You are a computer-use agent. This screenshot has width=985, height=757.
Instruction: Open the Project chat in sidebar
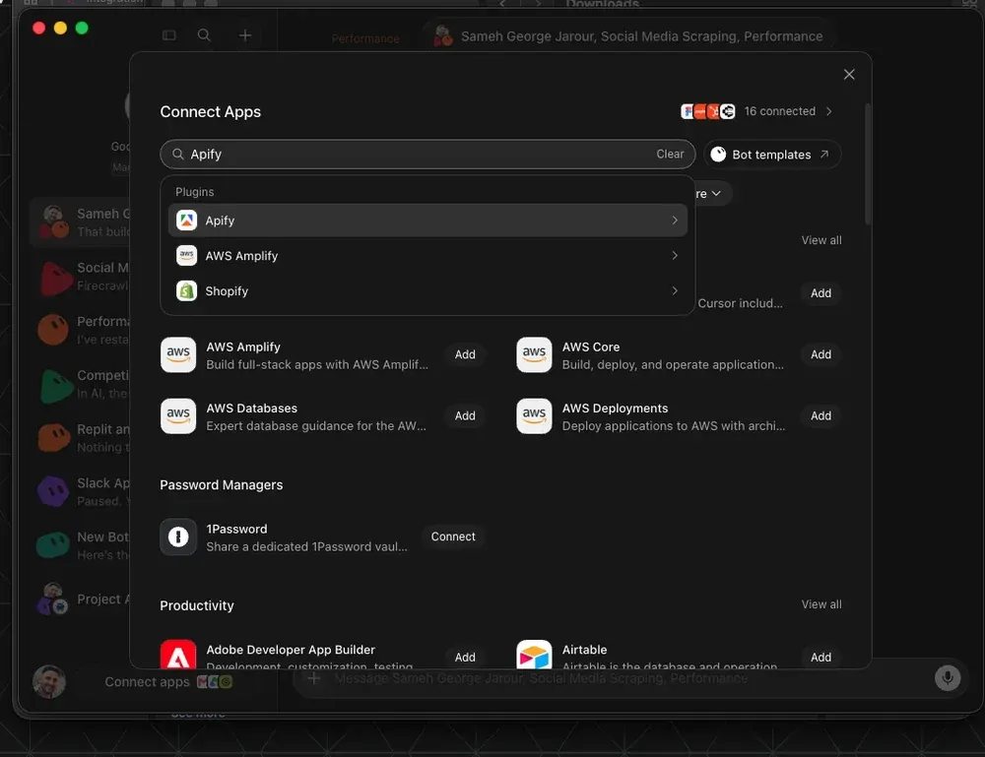pos(81,599)
